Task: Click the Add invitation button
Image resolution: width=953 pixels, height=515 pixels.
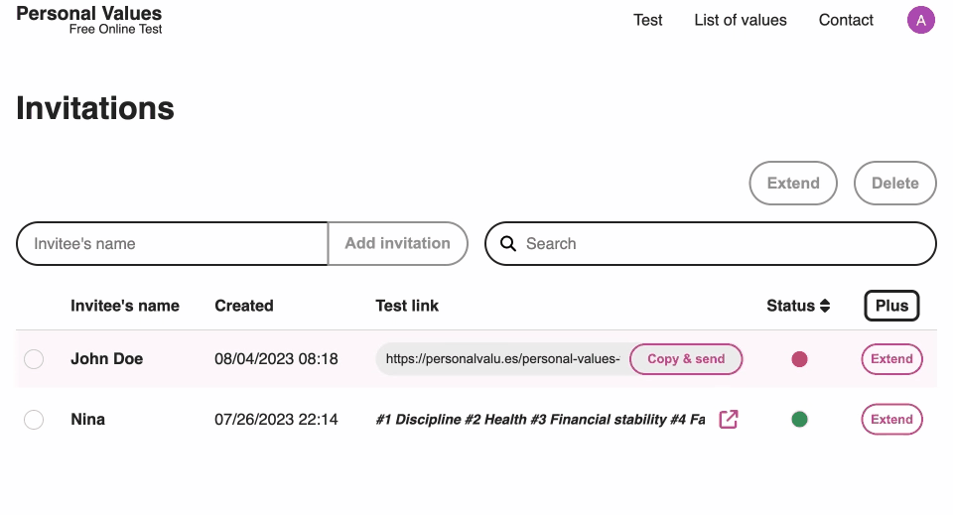Action: [x=397, y=244]
